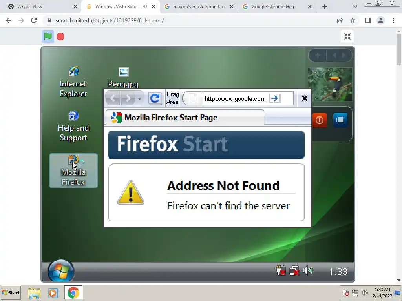
Task: Click the blue window gadget button
Action: (340, 120)
